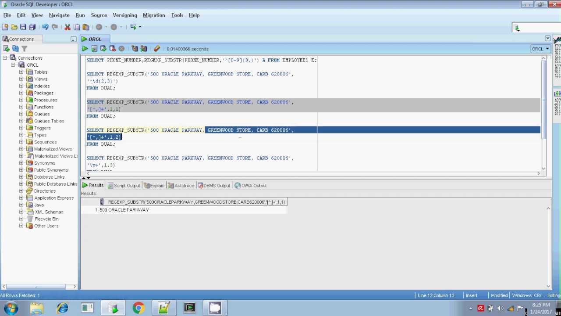
Task: Open the Versioning menu
Action: click(125, 15)
